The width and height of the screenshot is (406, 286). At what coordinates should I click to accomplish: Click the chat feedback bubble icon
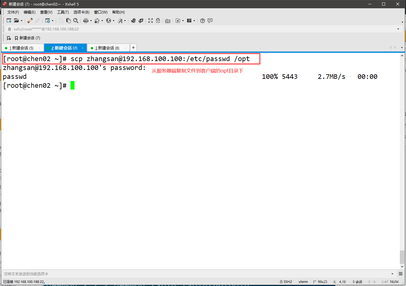[x=210, y=21]
